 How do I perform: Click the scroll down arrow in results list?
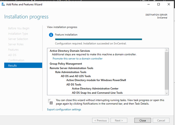pos(167,93)
